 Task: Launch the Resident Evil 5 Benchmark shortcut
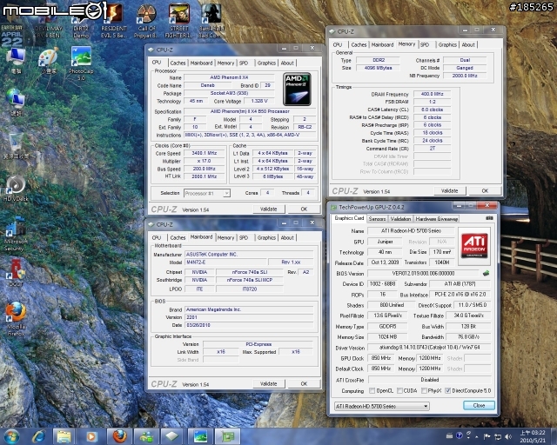(114, 22)
